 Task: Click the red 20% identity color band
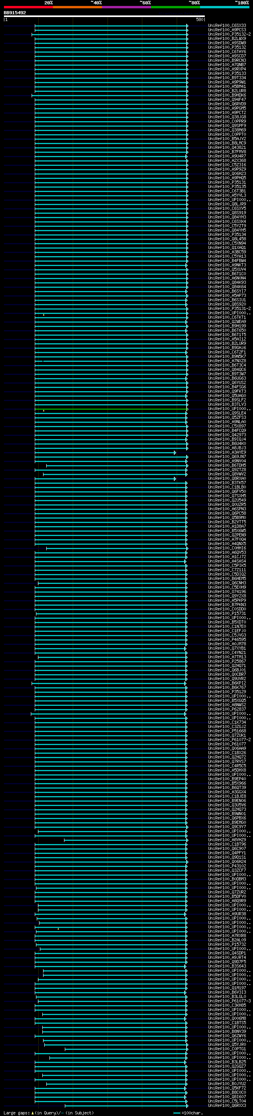28,7
